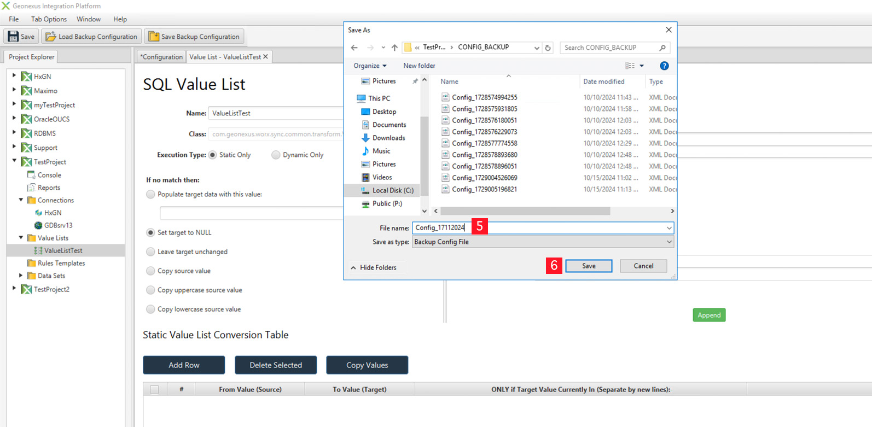Click the ValueListTest value list icon
The width and height of the screenshot is (872, 427).
38,250
